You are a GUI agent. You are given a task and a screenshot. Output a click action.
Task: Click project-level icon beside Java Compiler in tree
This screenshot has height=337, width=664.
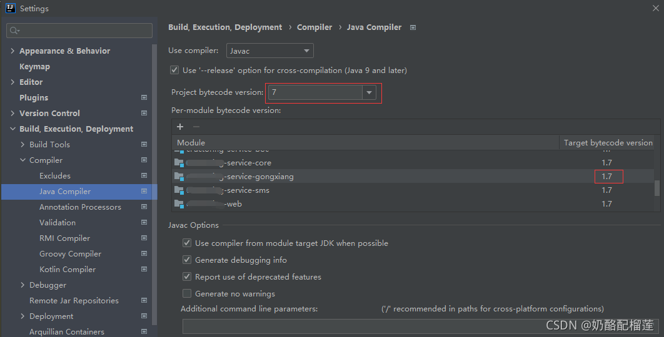tap(144, 191)
